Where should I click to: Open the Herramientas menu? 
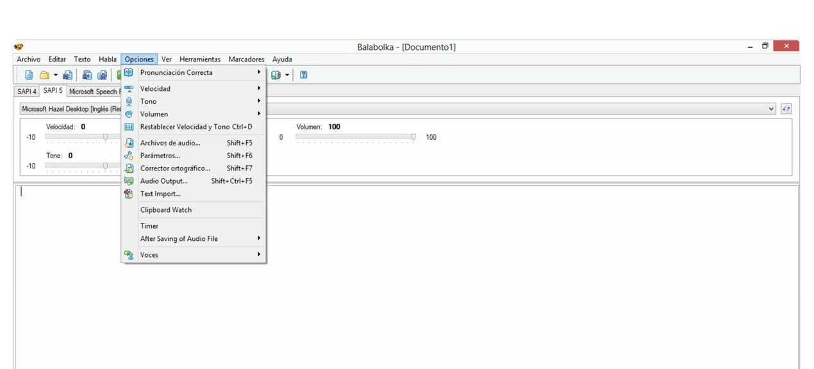(200, 60)
